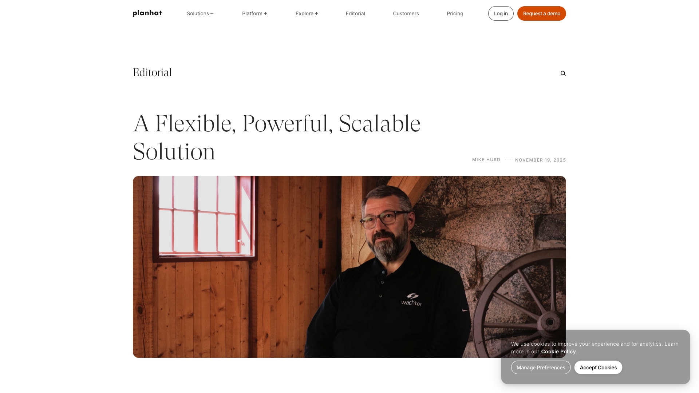699x393 pixels.
Task: Accept cookies in the banner
Action: (598, 368)
